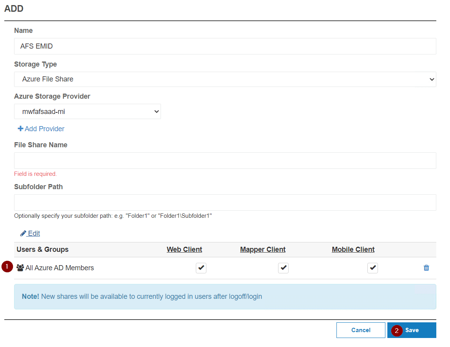450x347 pixels.
Task: Uncheck the Mobile Client checkbox
Action: point(372,268)
